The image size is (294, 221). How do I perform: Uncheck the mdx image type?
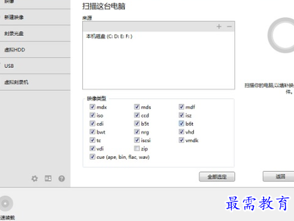[x=92, y=107]
